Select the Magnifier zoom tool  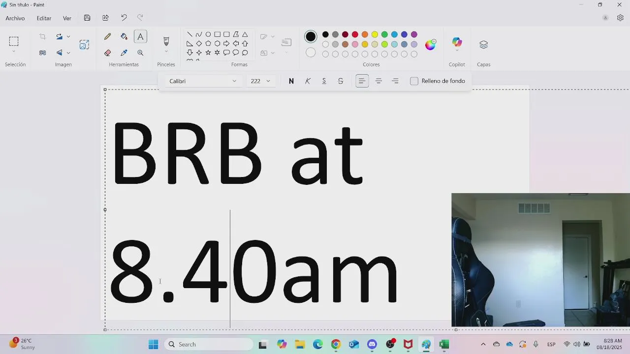(140, 53)
